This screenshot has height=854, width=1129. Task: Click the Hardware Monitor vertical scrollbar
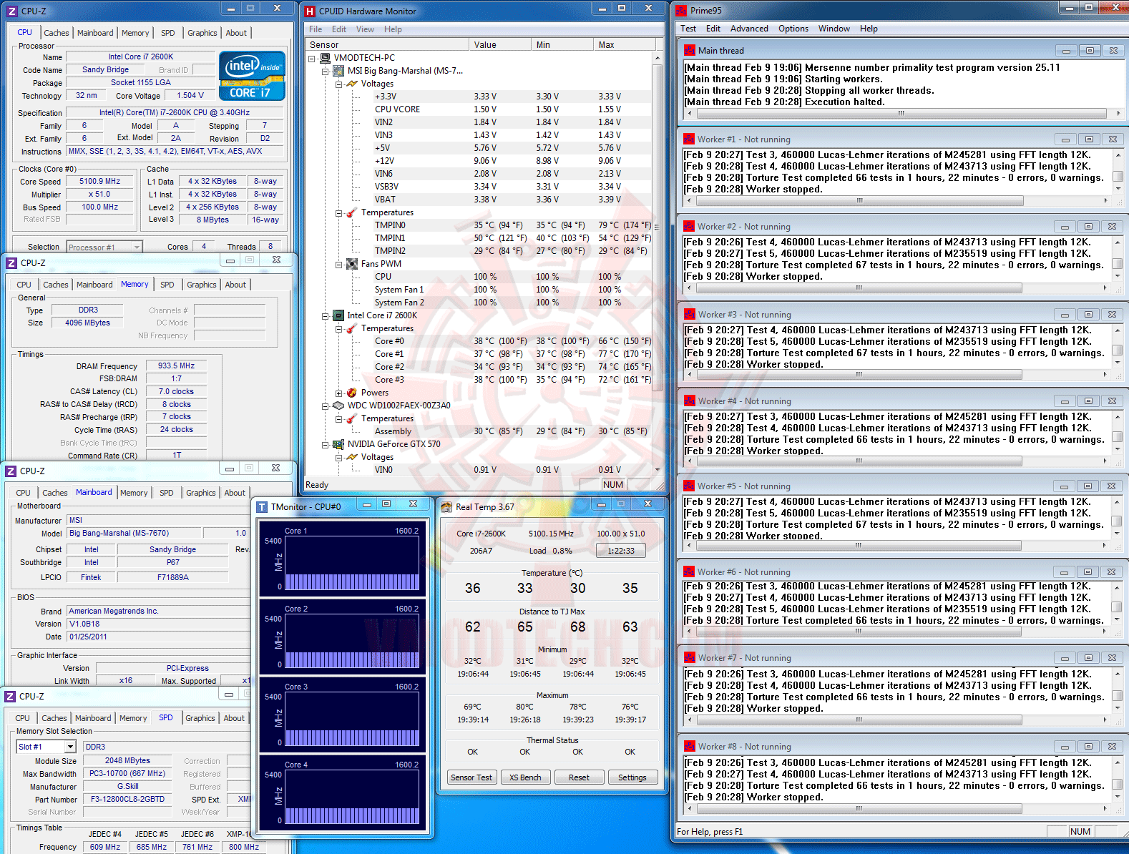point(658,263)
